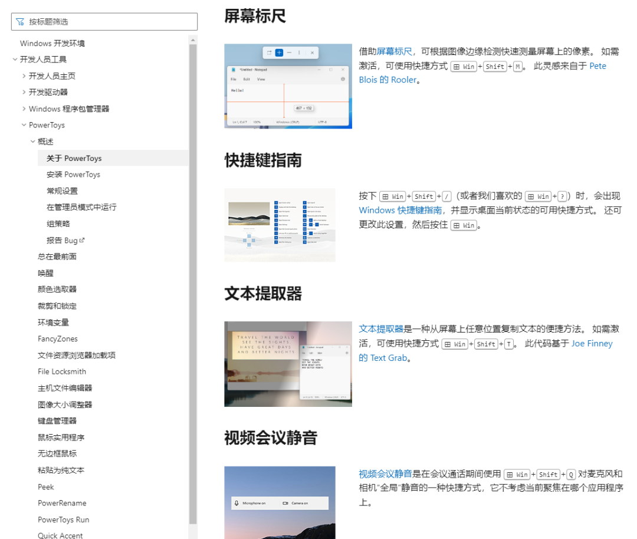Open the FancyZones page

pos(58,338)
